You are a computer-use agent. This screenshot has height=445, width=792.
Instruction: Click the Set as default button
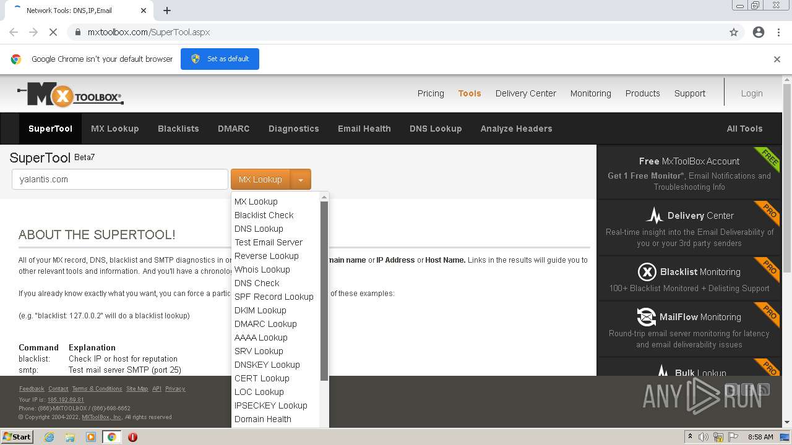[220, 59]
